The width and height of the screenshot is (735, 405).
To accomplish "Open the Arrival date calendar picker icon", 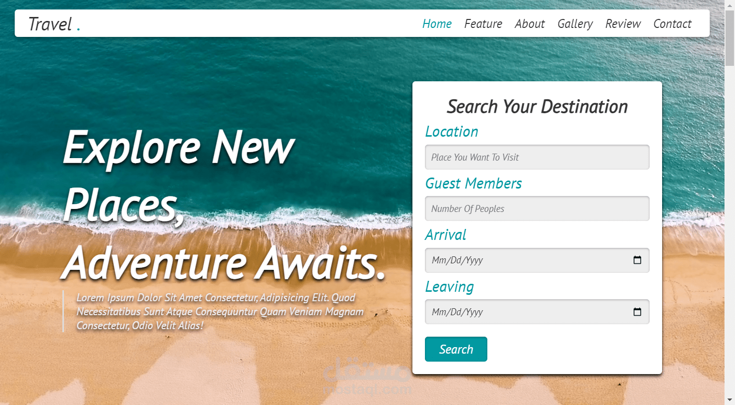I will tap(637, 260).
